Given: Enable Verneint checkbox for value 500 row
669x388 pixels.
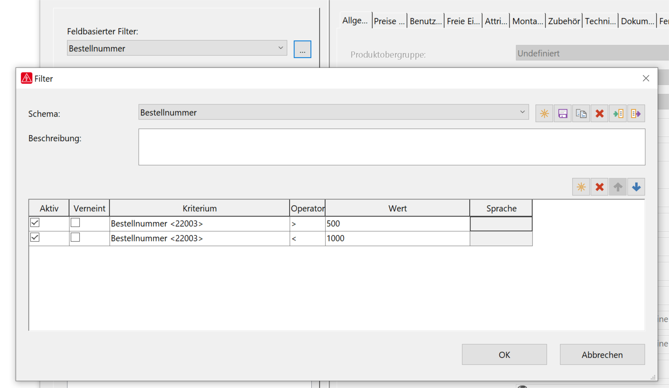Looking at the screenshot, I should [75, 223].
